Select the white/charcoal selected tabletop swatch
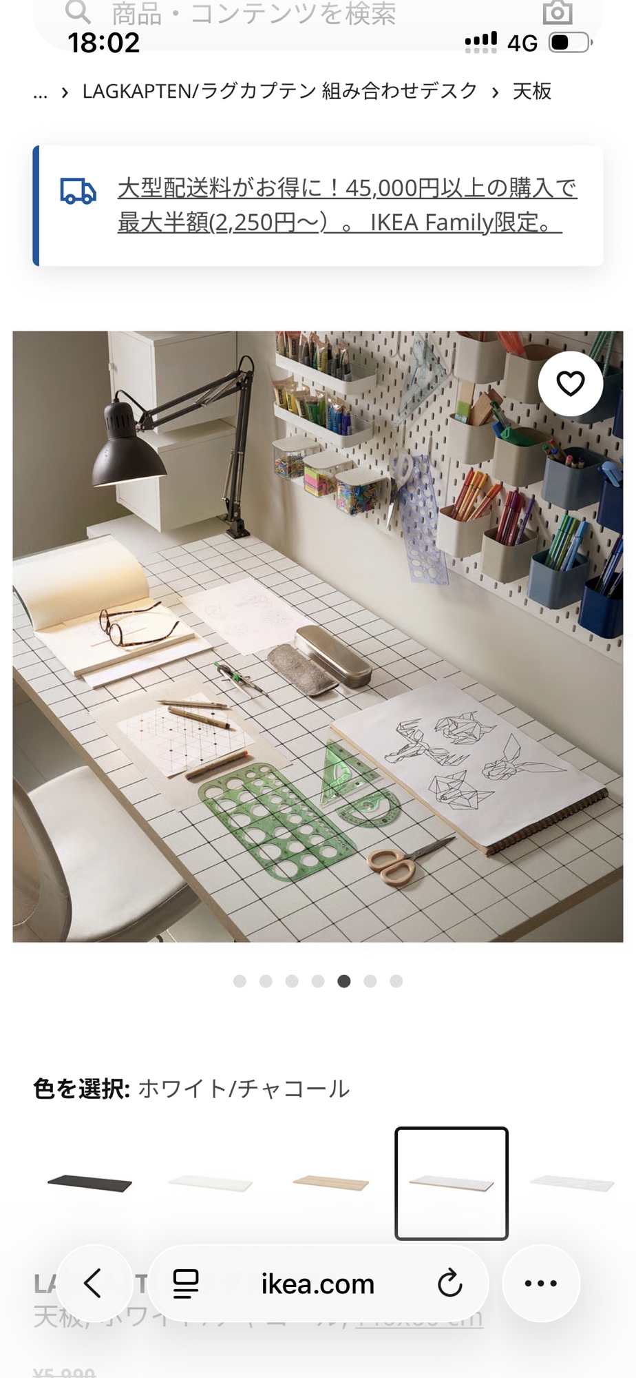The image size is (636, 1378). pyautogui.click(x=452, y=1184)
